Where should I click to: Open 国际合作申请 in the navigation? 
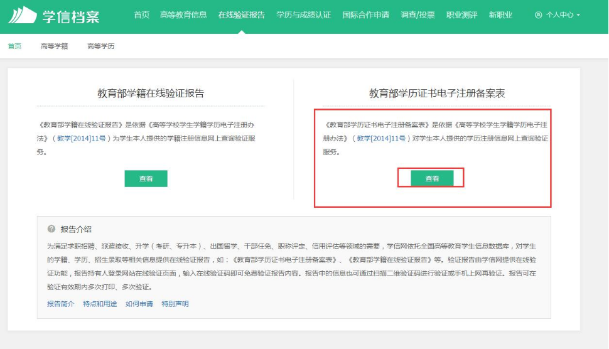365,15
